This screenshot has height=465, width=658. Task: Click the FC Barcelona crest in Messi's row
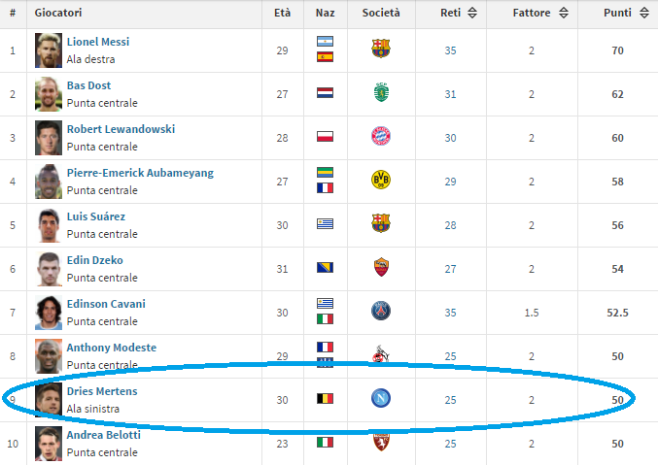(381, 49)
